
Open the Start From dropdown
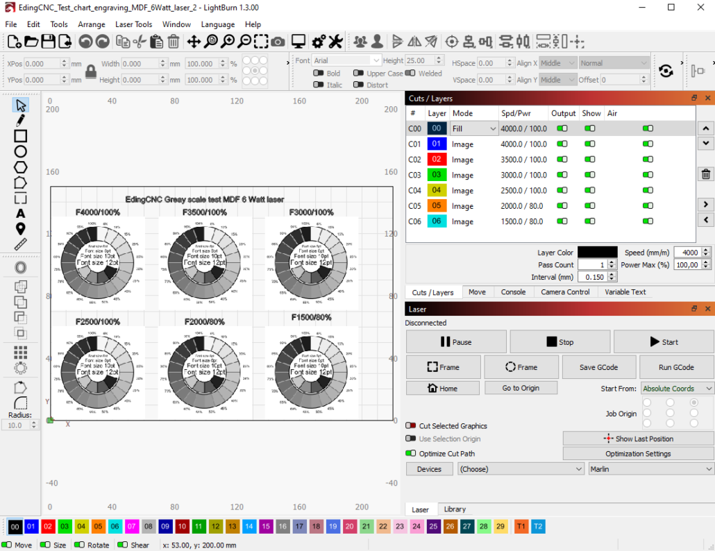click(677, 389)
